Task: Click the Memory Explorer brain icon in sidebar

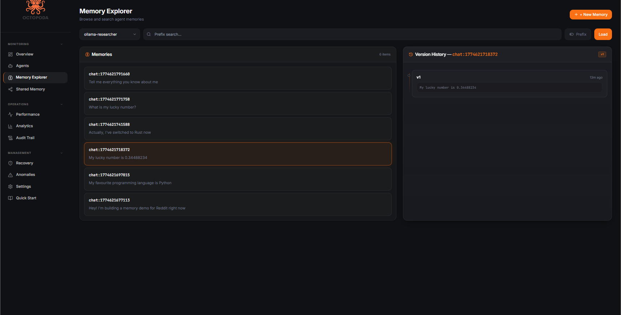Action: [10, 77]
